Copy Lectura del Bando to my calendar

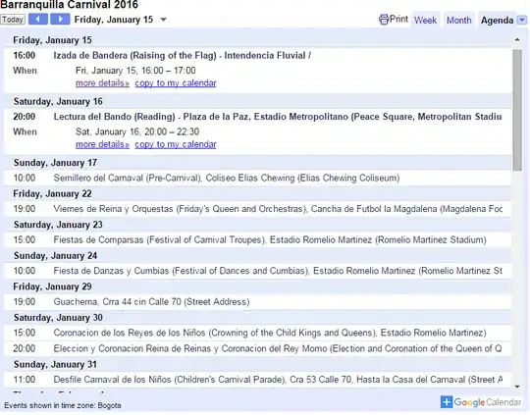(x=176, y=144)
